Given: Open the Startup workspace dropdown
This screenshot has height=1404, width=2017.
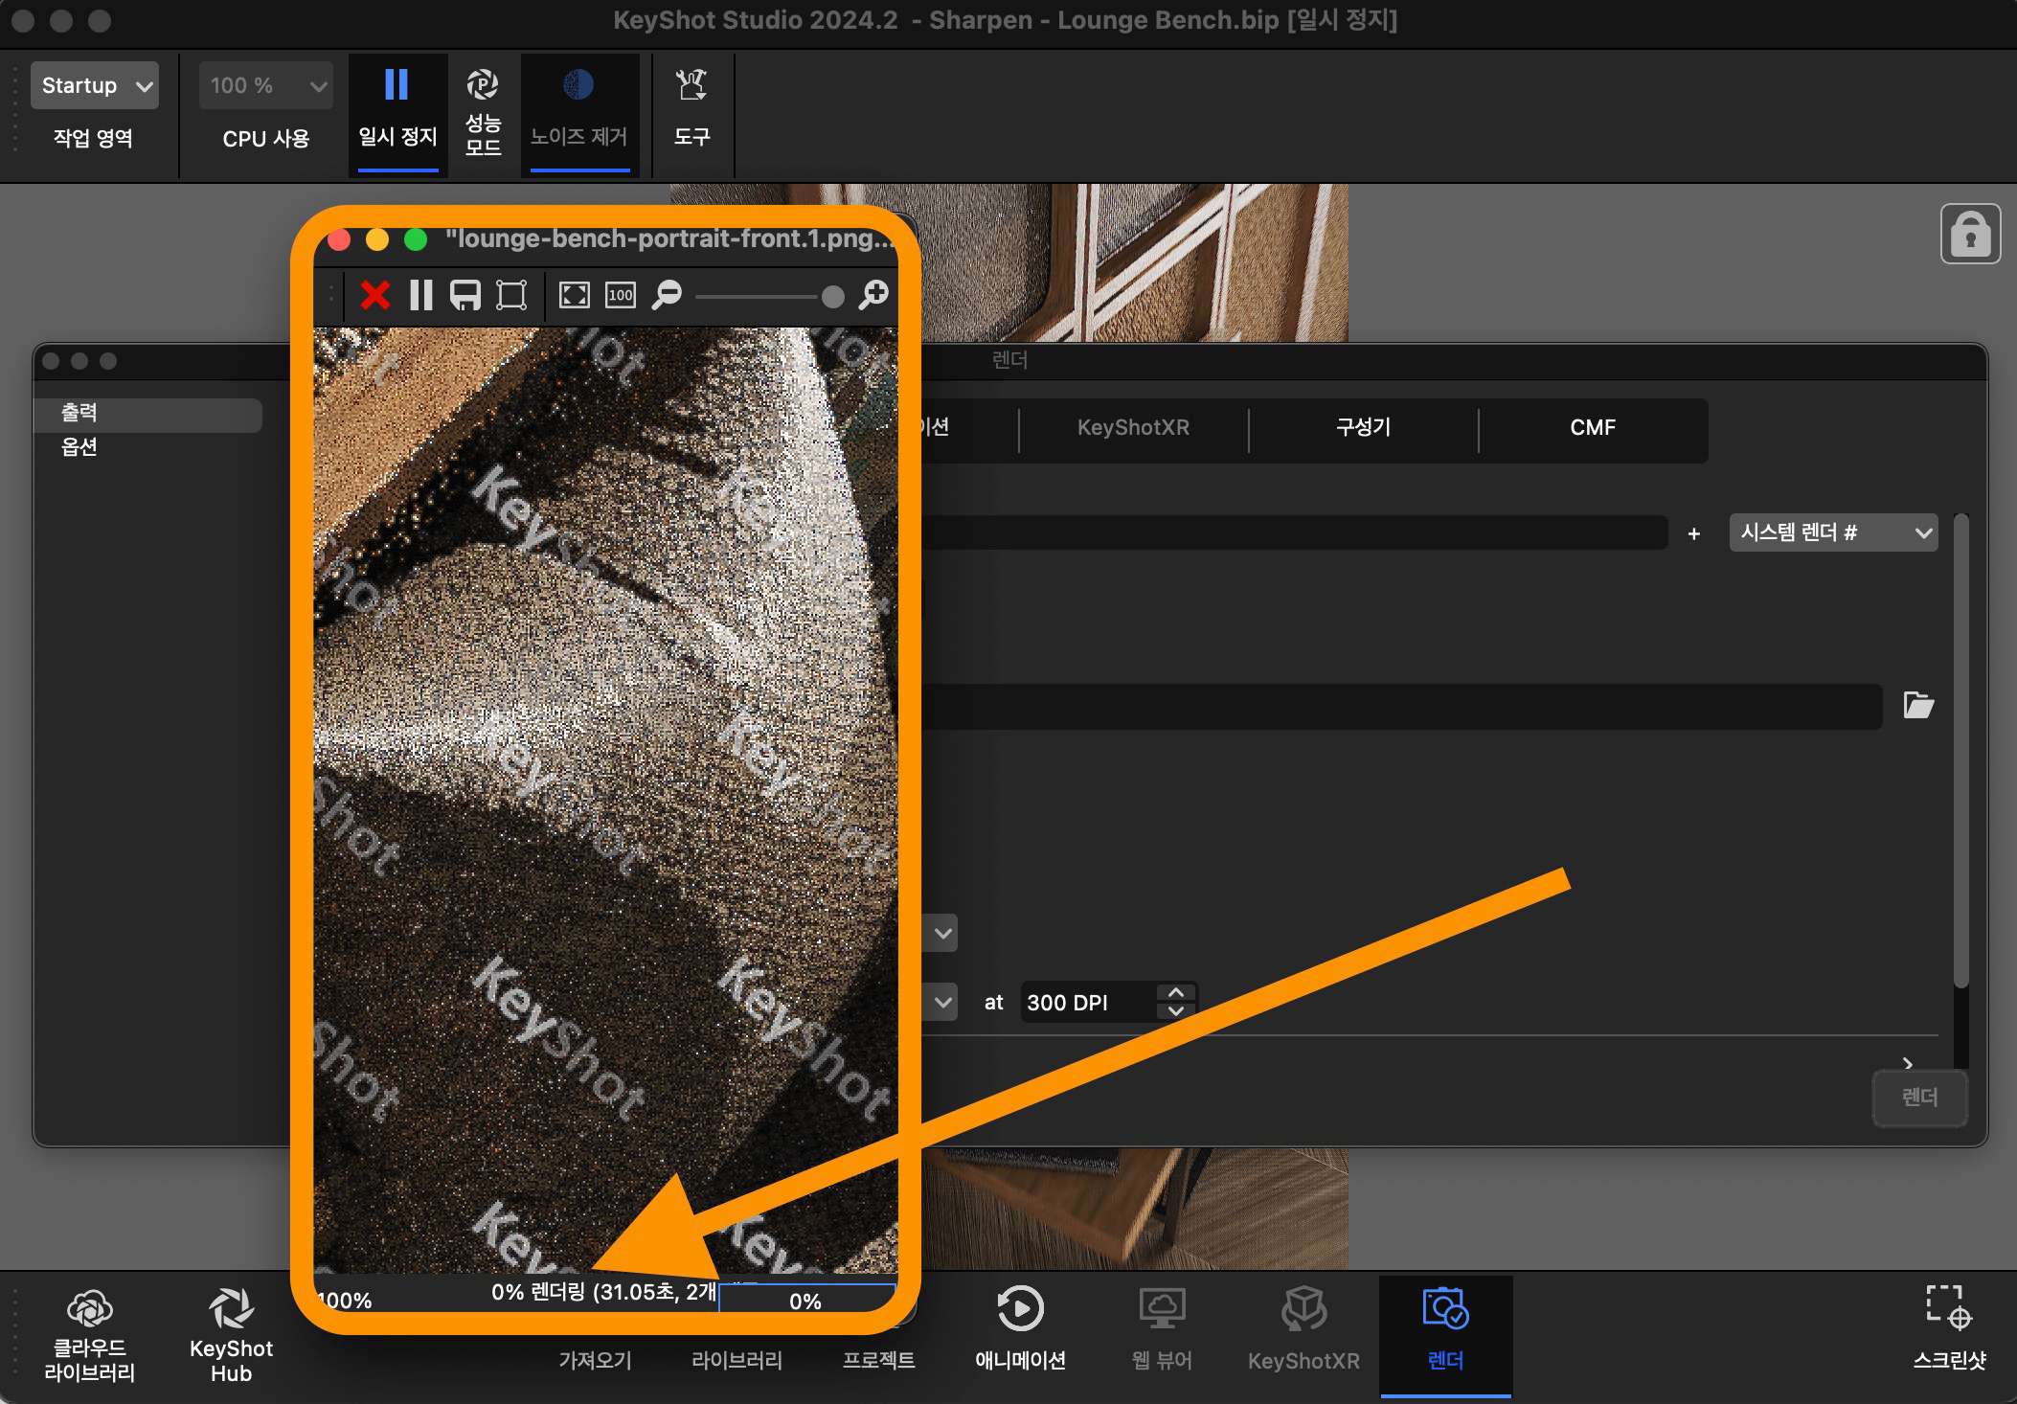Looking at the screenshot, I should click(x=94, y=86).
